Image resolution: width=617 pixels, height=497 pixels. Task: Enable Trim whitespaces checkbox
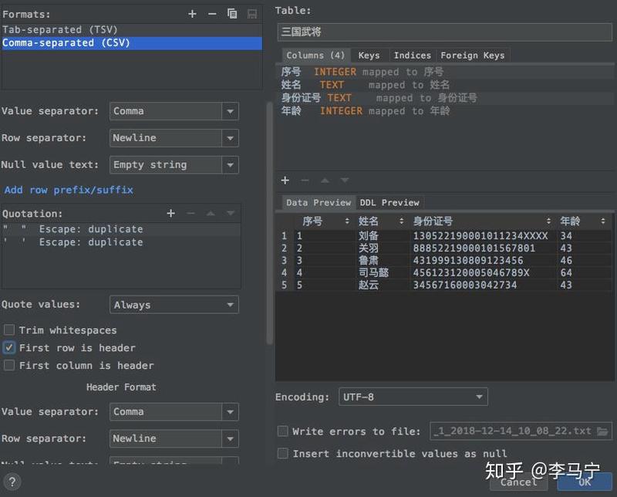9,330
